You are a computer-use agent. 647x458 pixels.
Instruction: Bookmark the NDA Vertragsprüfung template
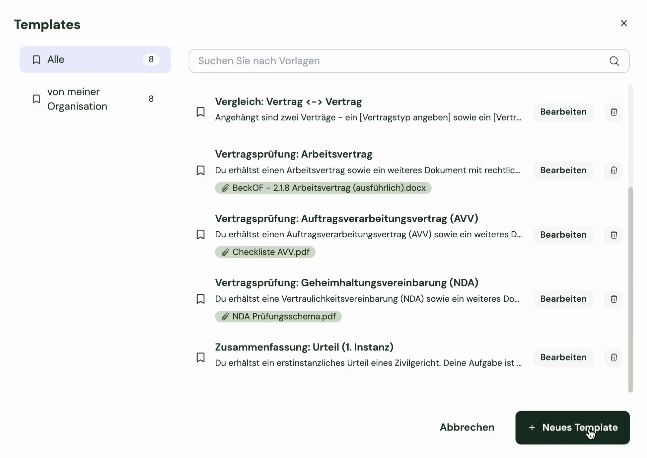(200, 299)
